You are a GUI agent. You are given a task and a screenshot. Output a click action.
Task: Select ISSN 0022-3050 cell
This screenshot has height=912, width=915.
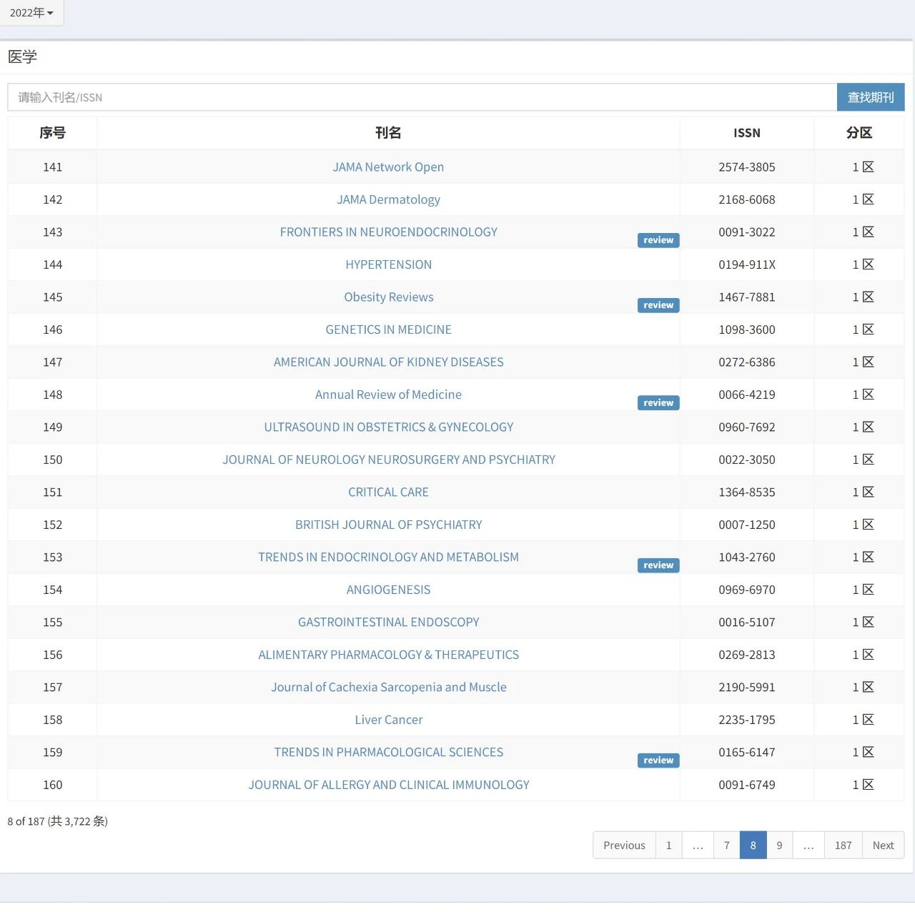click(x=747, y=460)
